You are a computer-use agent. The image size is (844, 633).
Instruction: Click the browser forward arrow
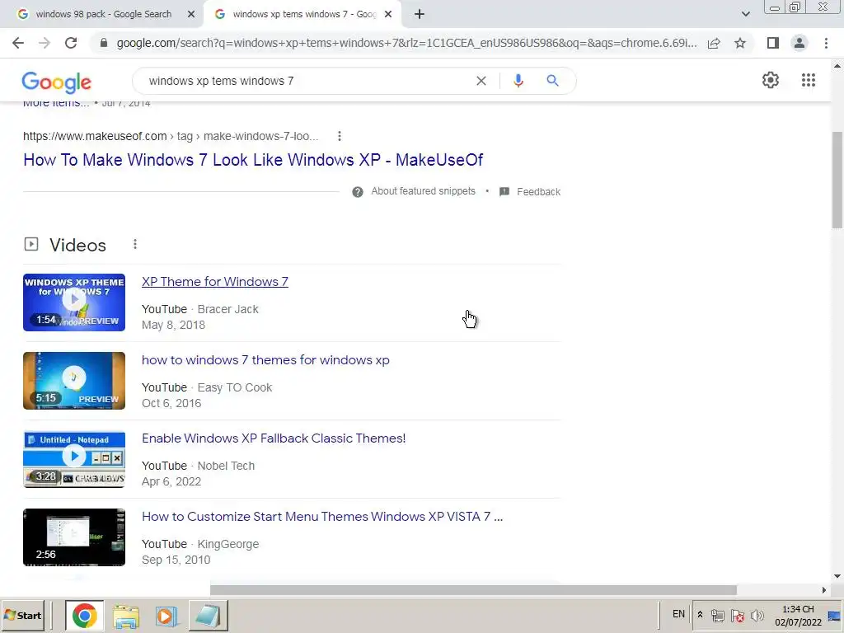45,43
